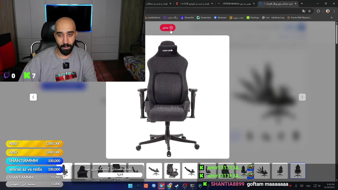Expand the bookmarks overflow chevron
Screen dimensions: 338x190
[332, 18]
